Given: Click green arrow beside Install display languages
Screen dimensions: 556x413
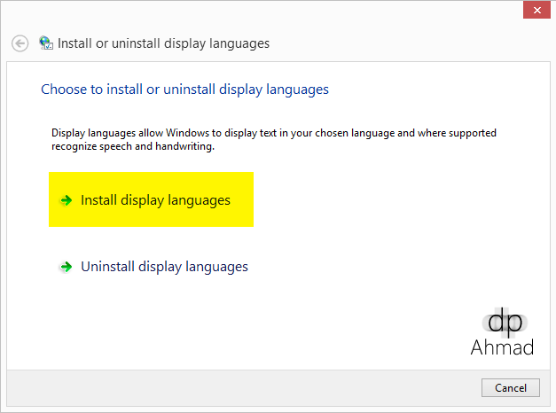Looking at the screenshot, I should (65, 200).
